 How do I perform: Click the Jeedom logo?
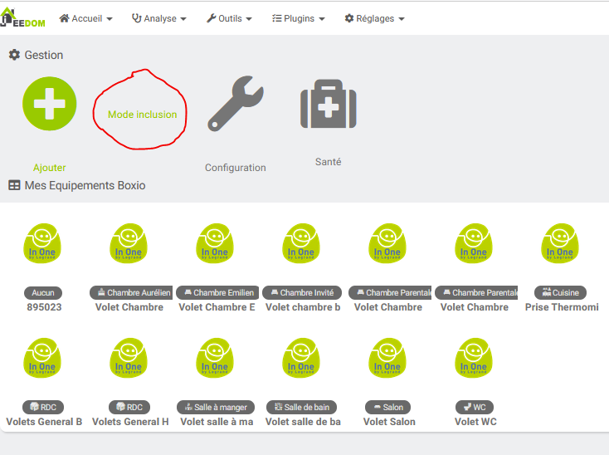click(22, 18)
